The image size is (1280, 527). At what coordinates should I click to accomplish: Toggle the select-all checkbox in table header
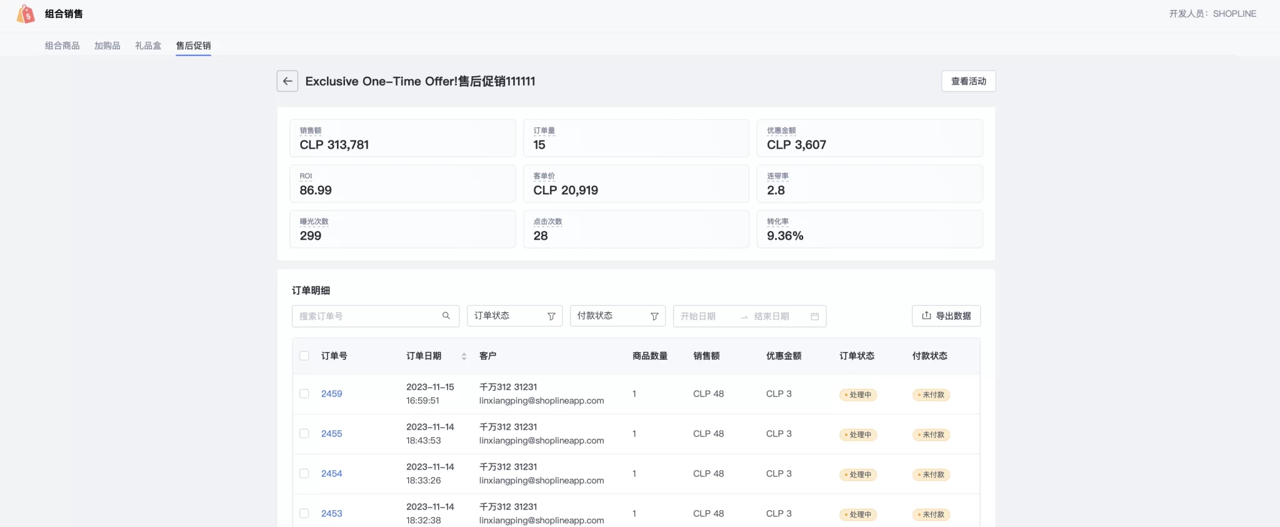304,356
